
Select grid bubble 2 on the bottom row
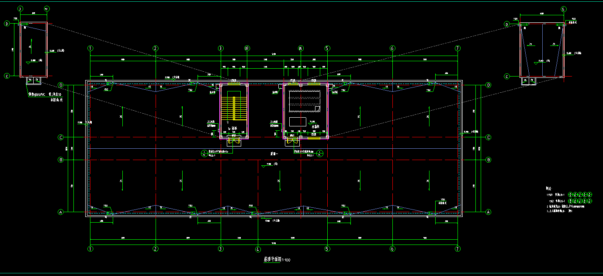click(155, 249)
